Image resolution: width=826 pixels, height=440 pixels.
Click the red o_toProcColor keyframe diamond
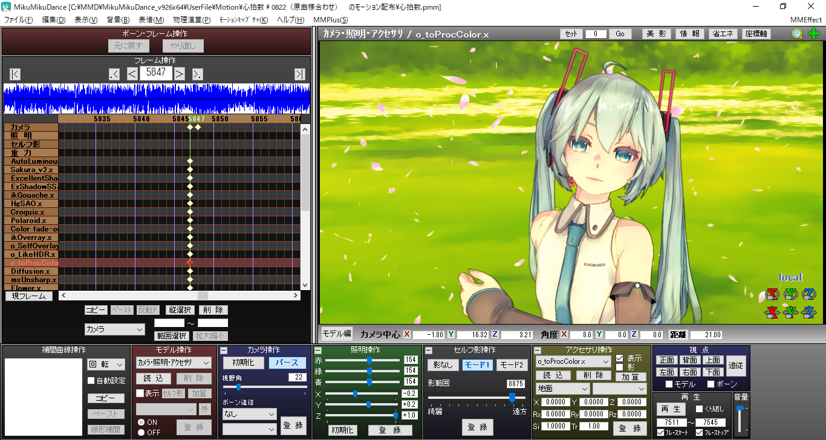coord(190,263)
